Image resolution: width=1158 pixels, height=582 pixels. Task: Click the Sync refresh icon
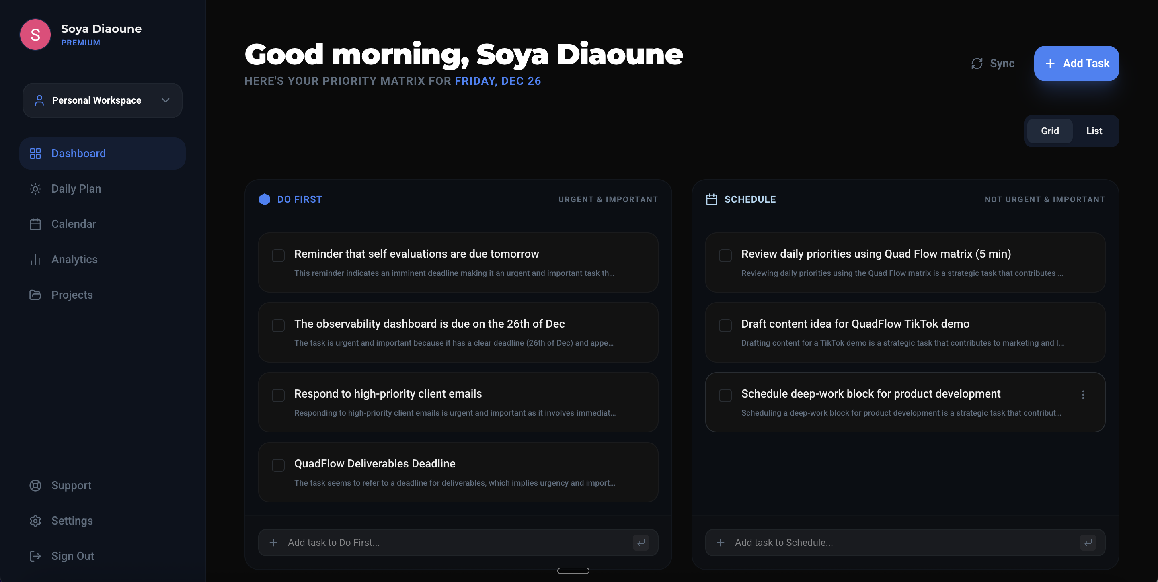point(977,64)
